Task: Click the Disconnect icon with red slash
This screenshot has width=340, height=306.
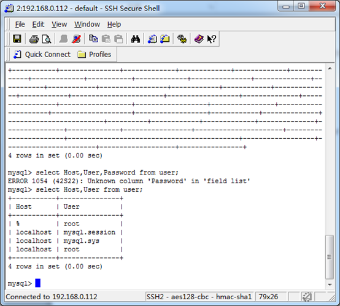Action: [76, 39]
